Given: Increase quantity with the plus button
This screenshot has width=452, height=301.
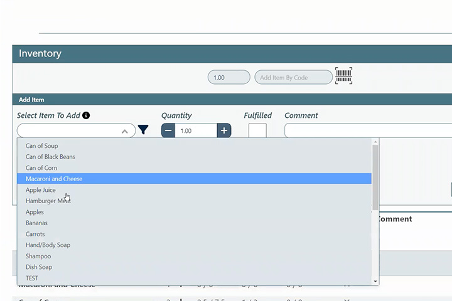Looking at the screenshot, I should [224, 130].
